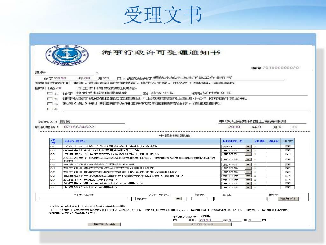
Task: Click the 经办人 field showing 梁良
Action: (92, 121)
